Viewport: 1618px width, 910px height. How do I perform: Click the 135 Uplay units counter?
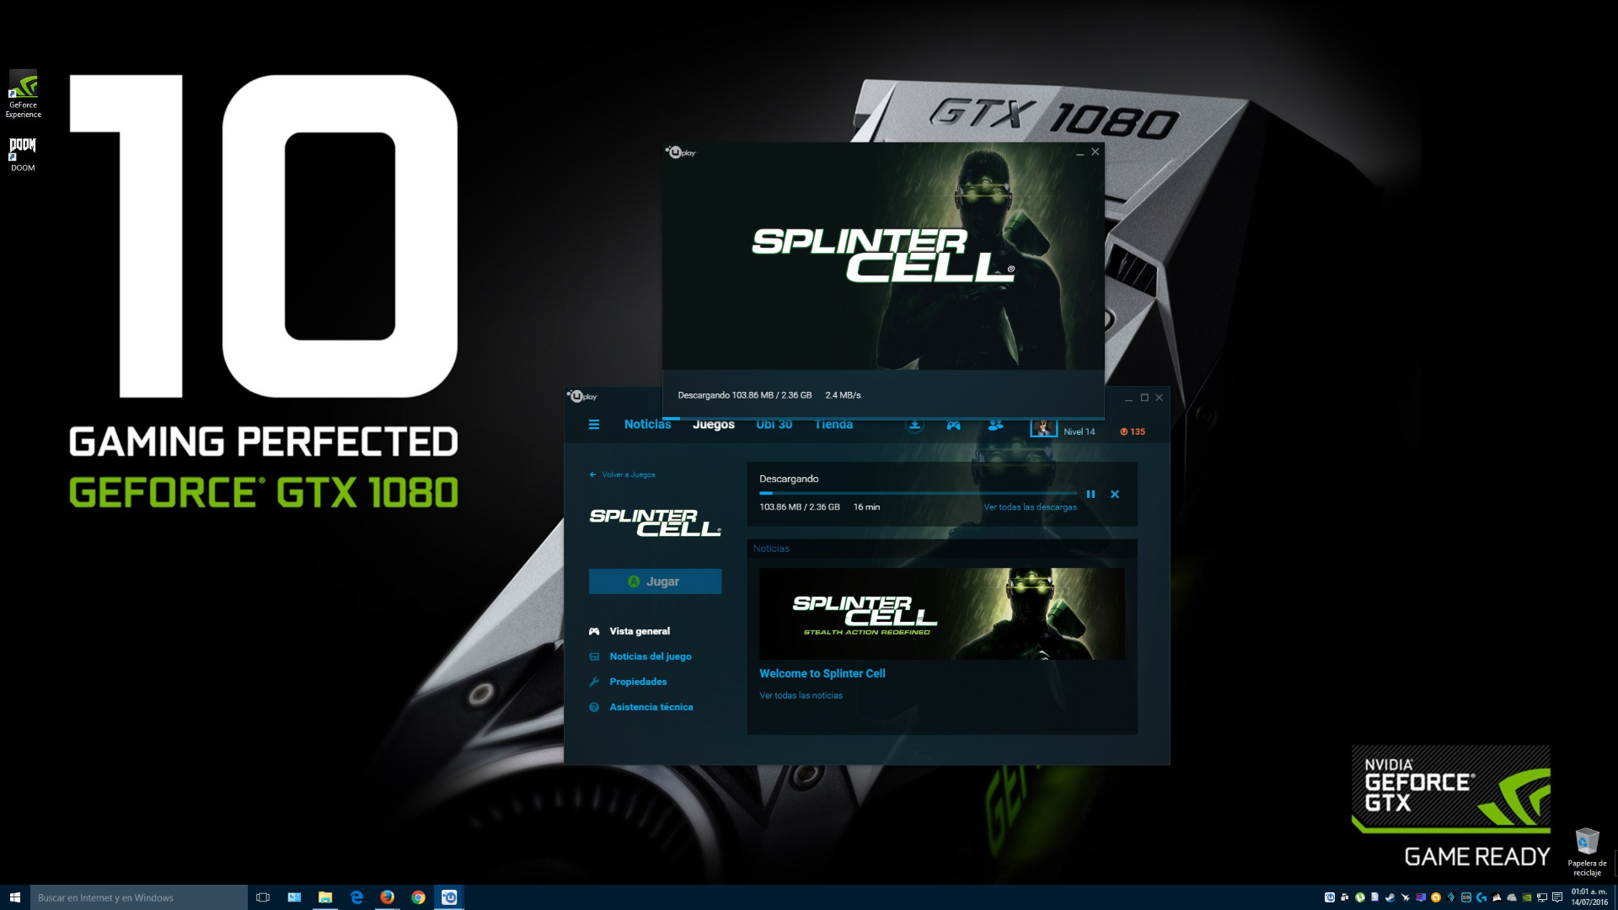tap(1133, 431)
